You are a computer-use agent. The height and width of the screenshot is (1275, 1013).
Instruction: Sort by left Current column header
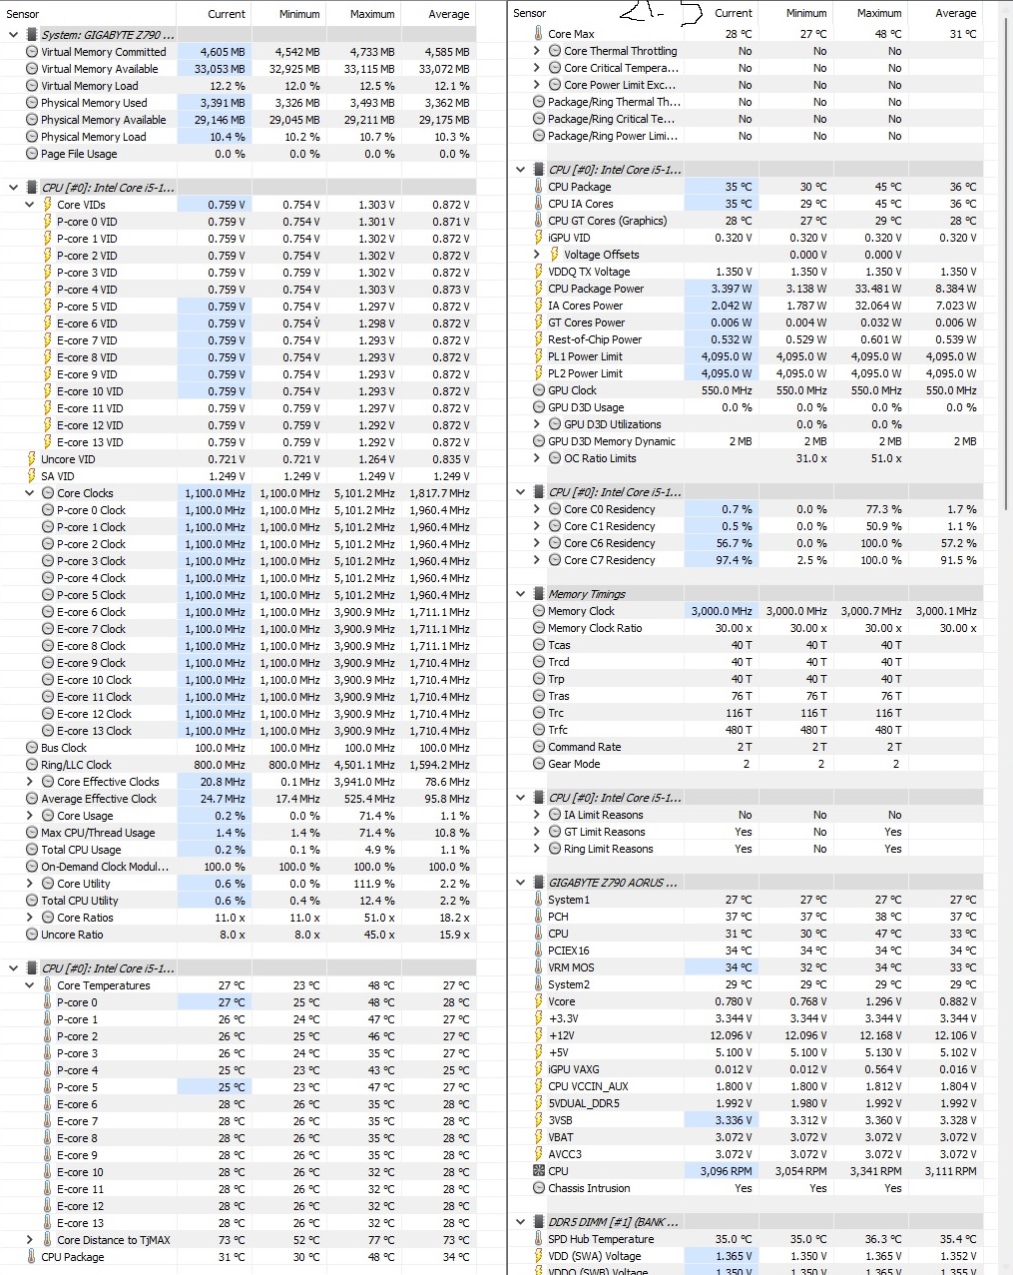[x=227, y=14]
